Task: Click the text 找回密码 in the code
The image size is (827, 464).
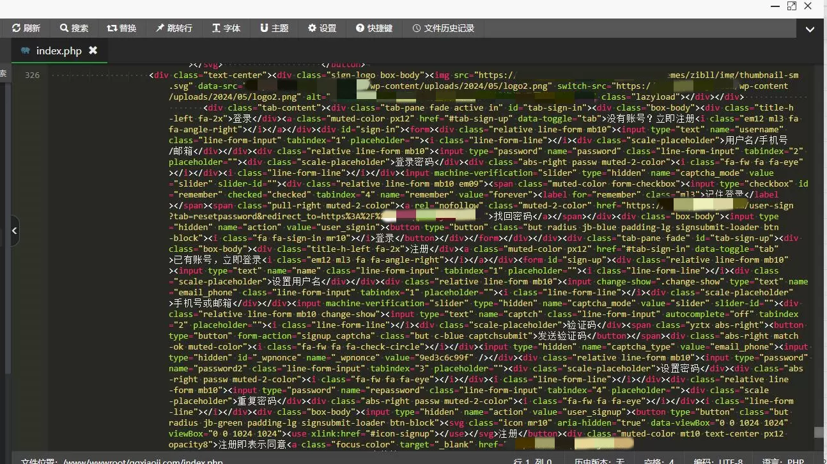Action: pos(513,217)
